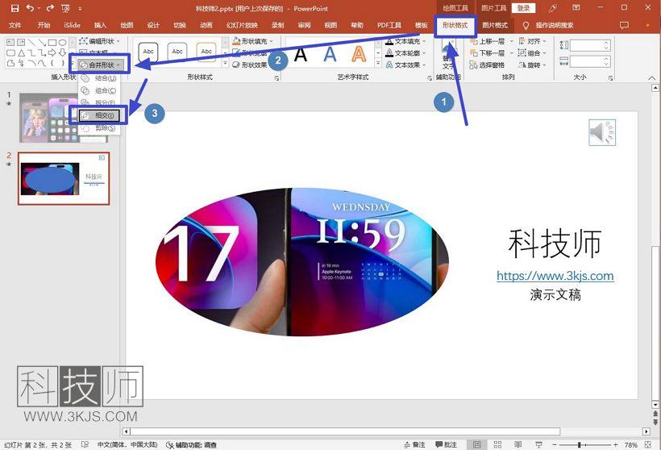Open the 文件 menu tab
The height and width of the screenshot is (450, 661).
coord(15,25)
